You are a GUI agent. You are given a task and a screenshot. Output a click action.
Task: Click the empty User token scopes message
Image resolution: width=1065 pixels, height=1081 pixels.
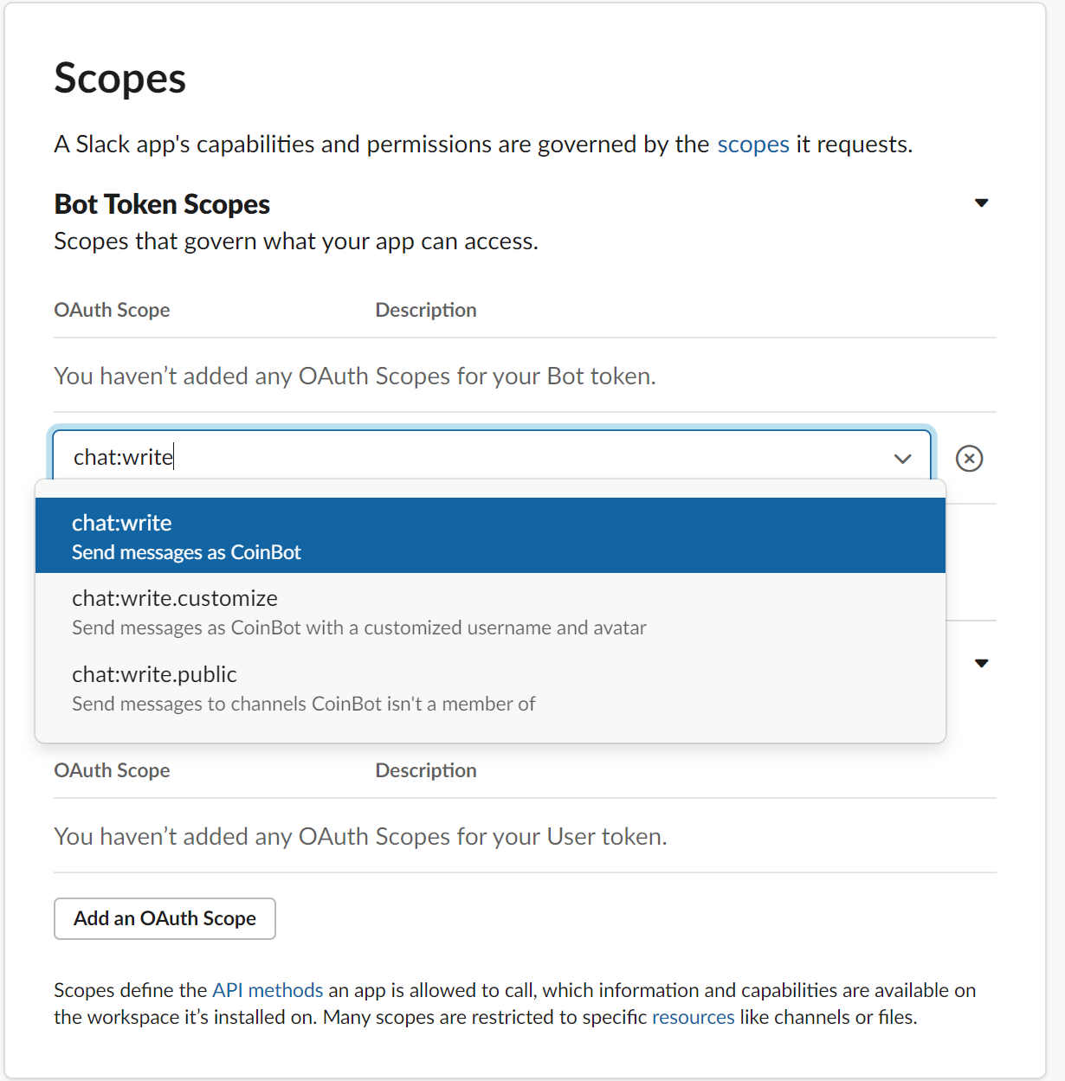[x=360, y=836]
